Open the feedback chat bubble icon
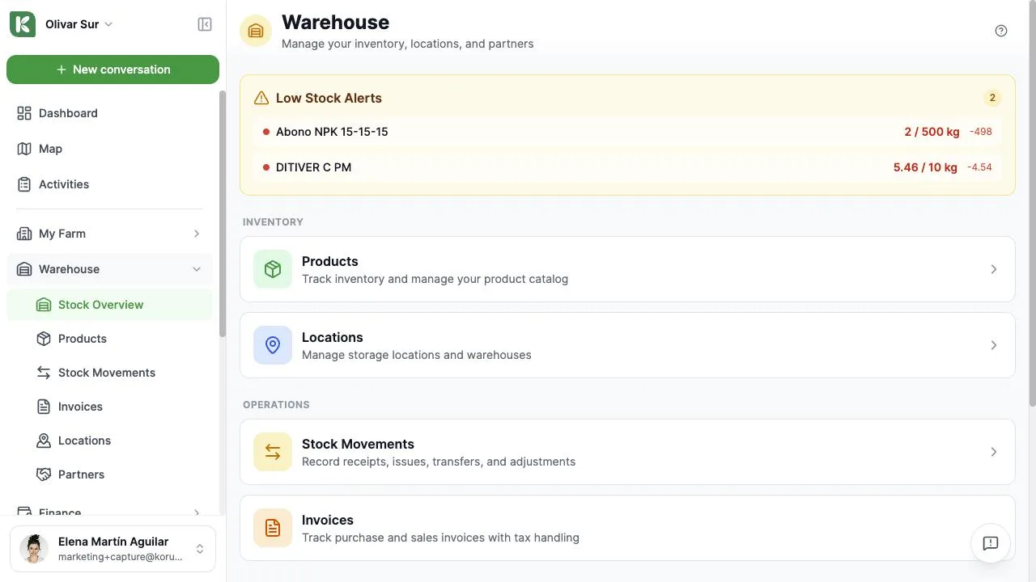This screenshot has height=582, width=1036. tap(991, 543)
